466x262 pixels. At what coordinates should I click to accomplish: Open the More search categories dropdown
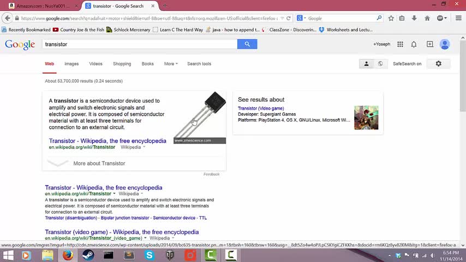tap(171, 64)
